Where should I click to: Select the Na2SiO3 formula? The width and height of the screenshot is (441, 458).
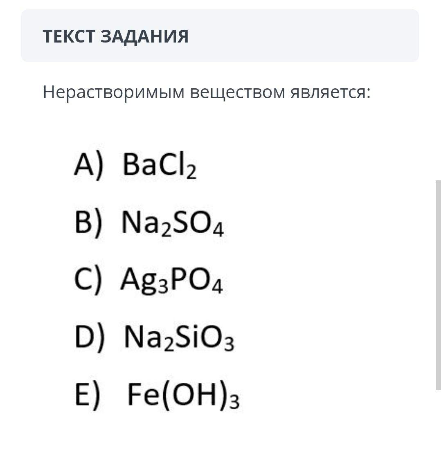click(x=179, y=339)
